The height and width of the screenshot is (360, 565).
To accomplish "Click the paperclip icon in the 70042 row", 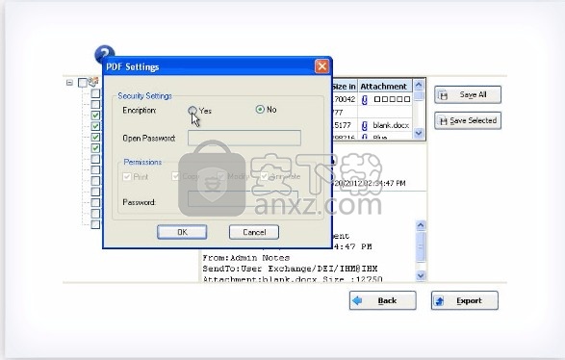I will coord(364,99).
